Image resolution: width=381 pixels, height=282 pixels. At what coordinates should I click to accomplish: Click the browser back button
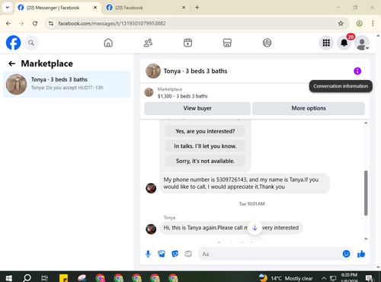coord(8,24)
